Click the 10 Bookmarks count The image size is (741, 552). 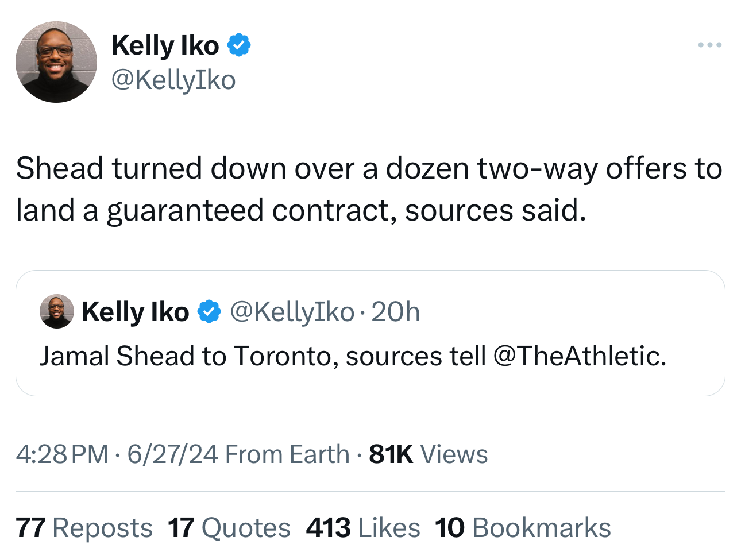tap(523, 527)
